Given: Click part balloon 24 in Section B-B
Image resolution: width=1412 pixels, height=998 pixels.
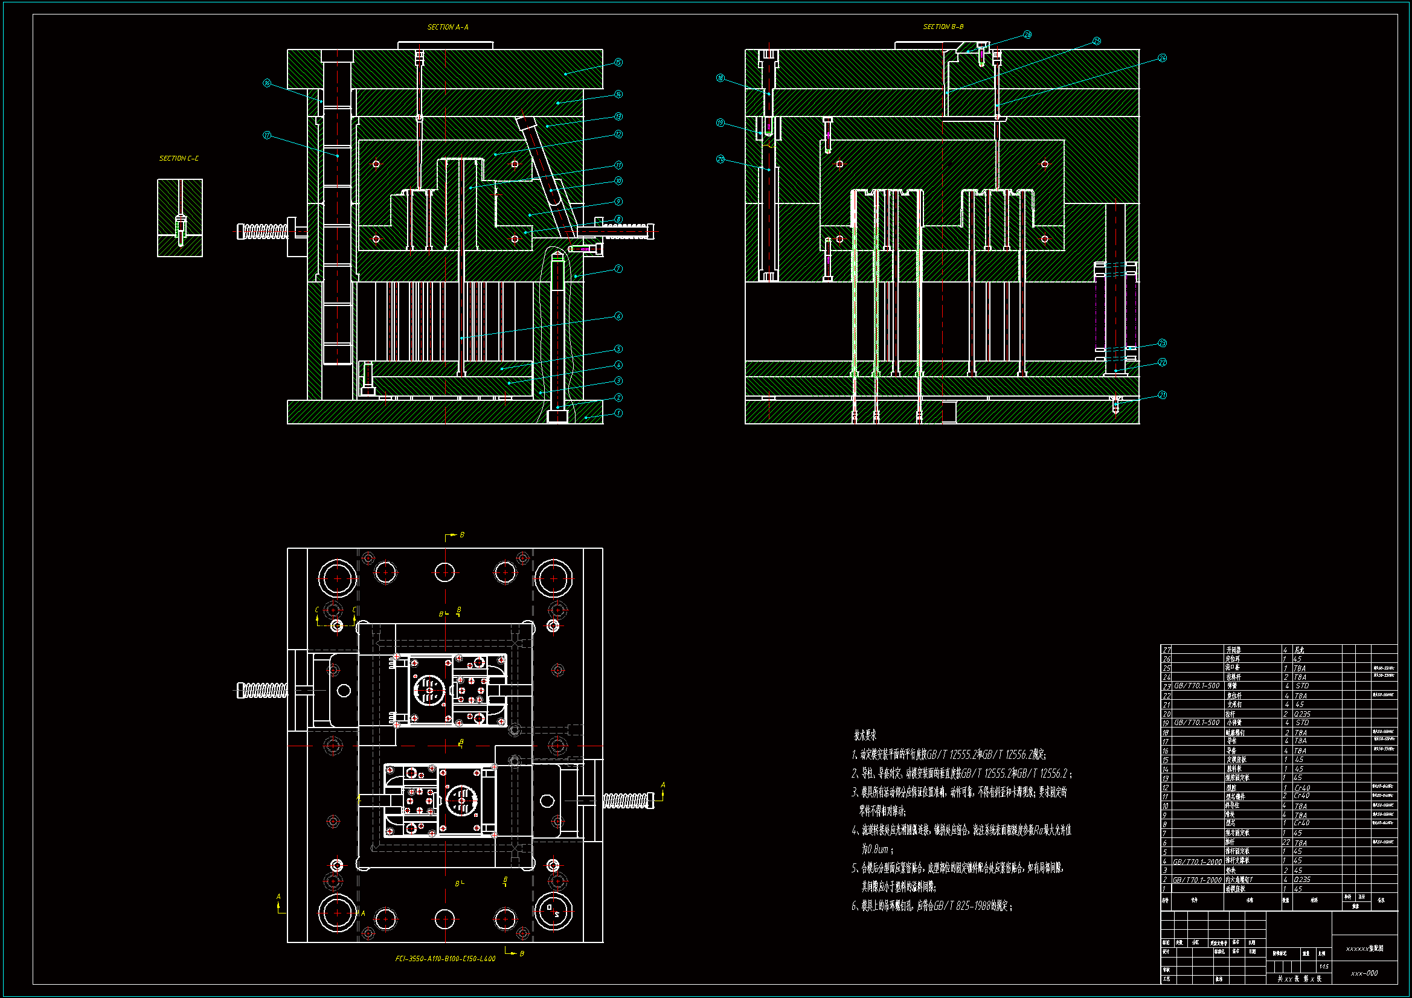Looking at the screenshot, I should pyautogui.click(x=1162, y=58).
